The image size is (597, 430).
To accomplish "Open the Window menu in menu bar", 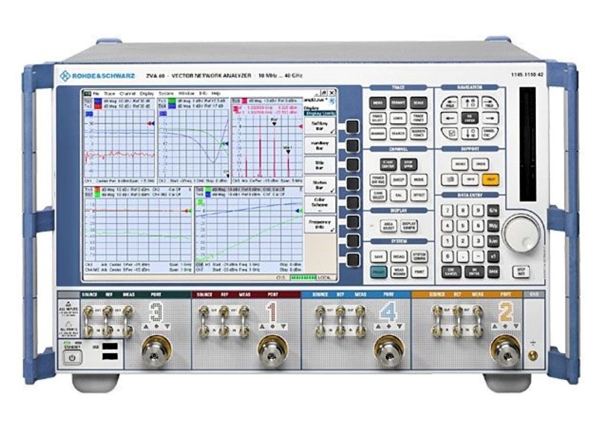I will coord(187,93).
